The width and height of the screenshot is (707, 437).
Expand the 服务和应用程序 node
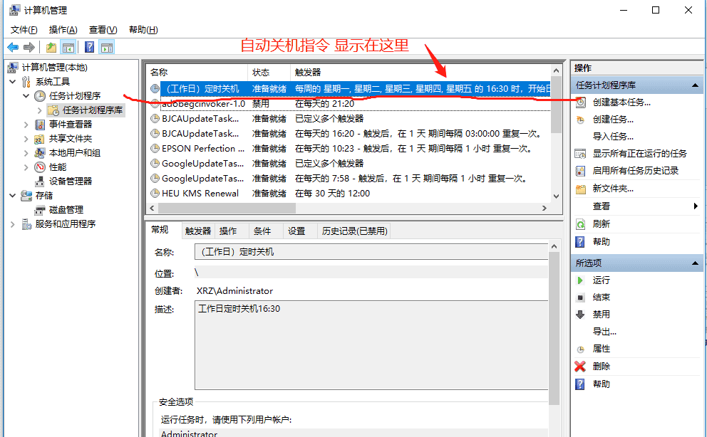click(x=13, y=222)
